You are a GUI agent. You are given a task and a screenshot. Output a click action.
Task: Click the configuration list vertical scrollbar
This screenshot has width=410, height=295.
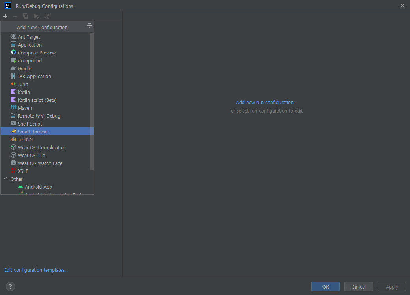(92, 101)
